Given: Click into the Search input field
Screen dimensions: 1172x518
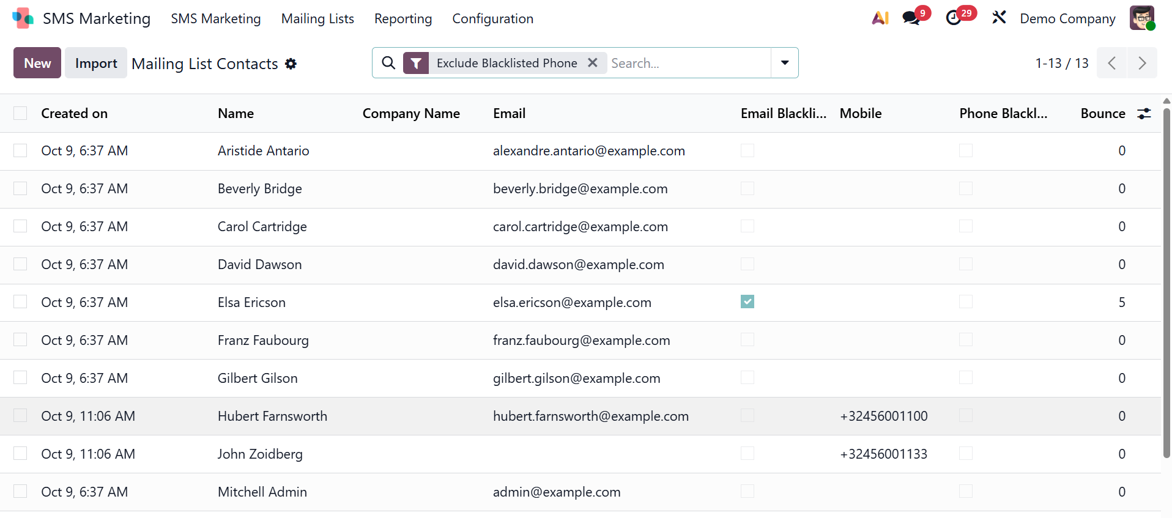Looking at the screenshot, I should (x=688, y=63).
